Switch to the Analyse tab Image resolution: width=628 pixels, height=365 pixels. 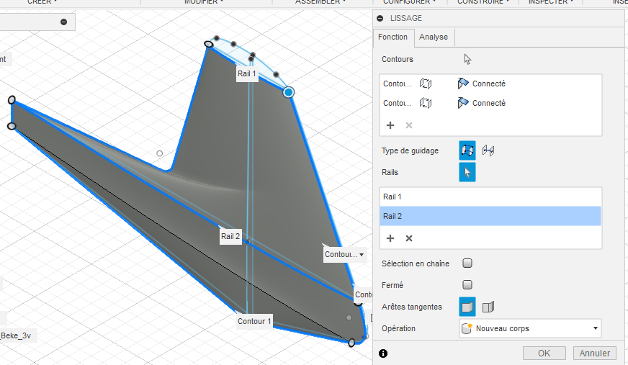[434, 37]
